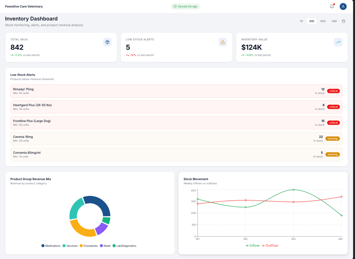
Task: Click warning badge on Cerenia 16mg row
Action: 332,139
